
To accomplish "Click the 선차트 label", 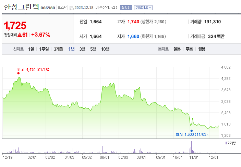I will [x=18, y=49].
